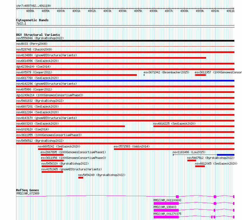Image resolution: width=242 pixels, height=220 pixels.
Task: Open the MMD2 NM_001100600 transcript label
Action: (167, 200)
